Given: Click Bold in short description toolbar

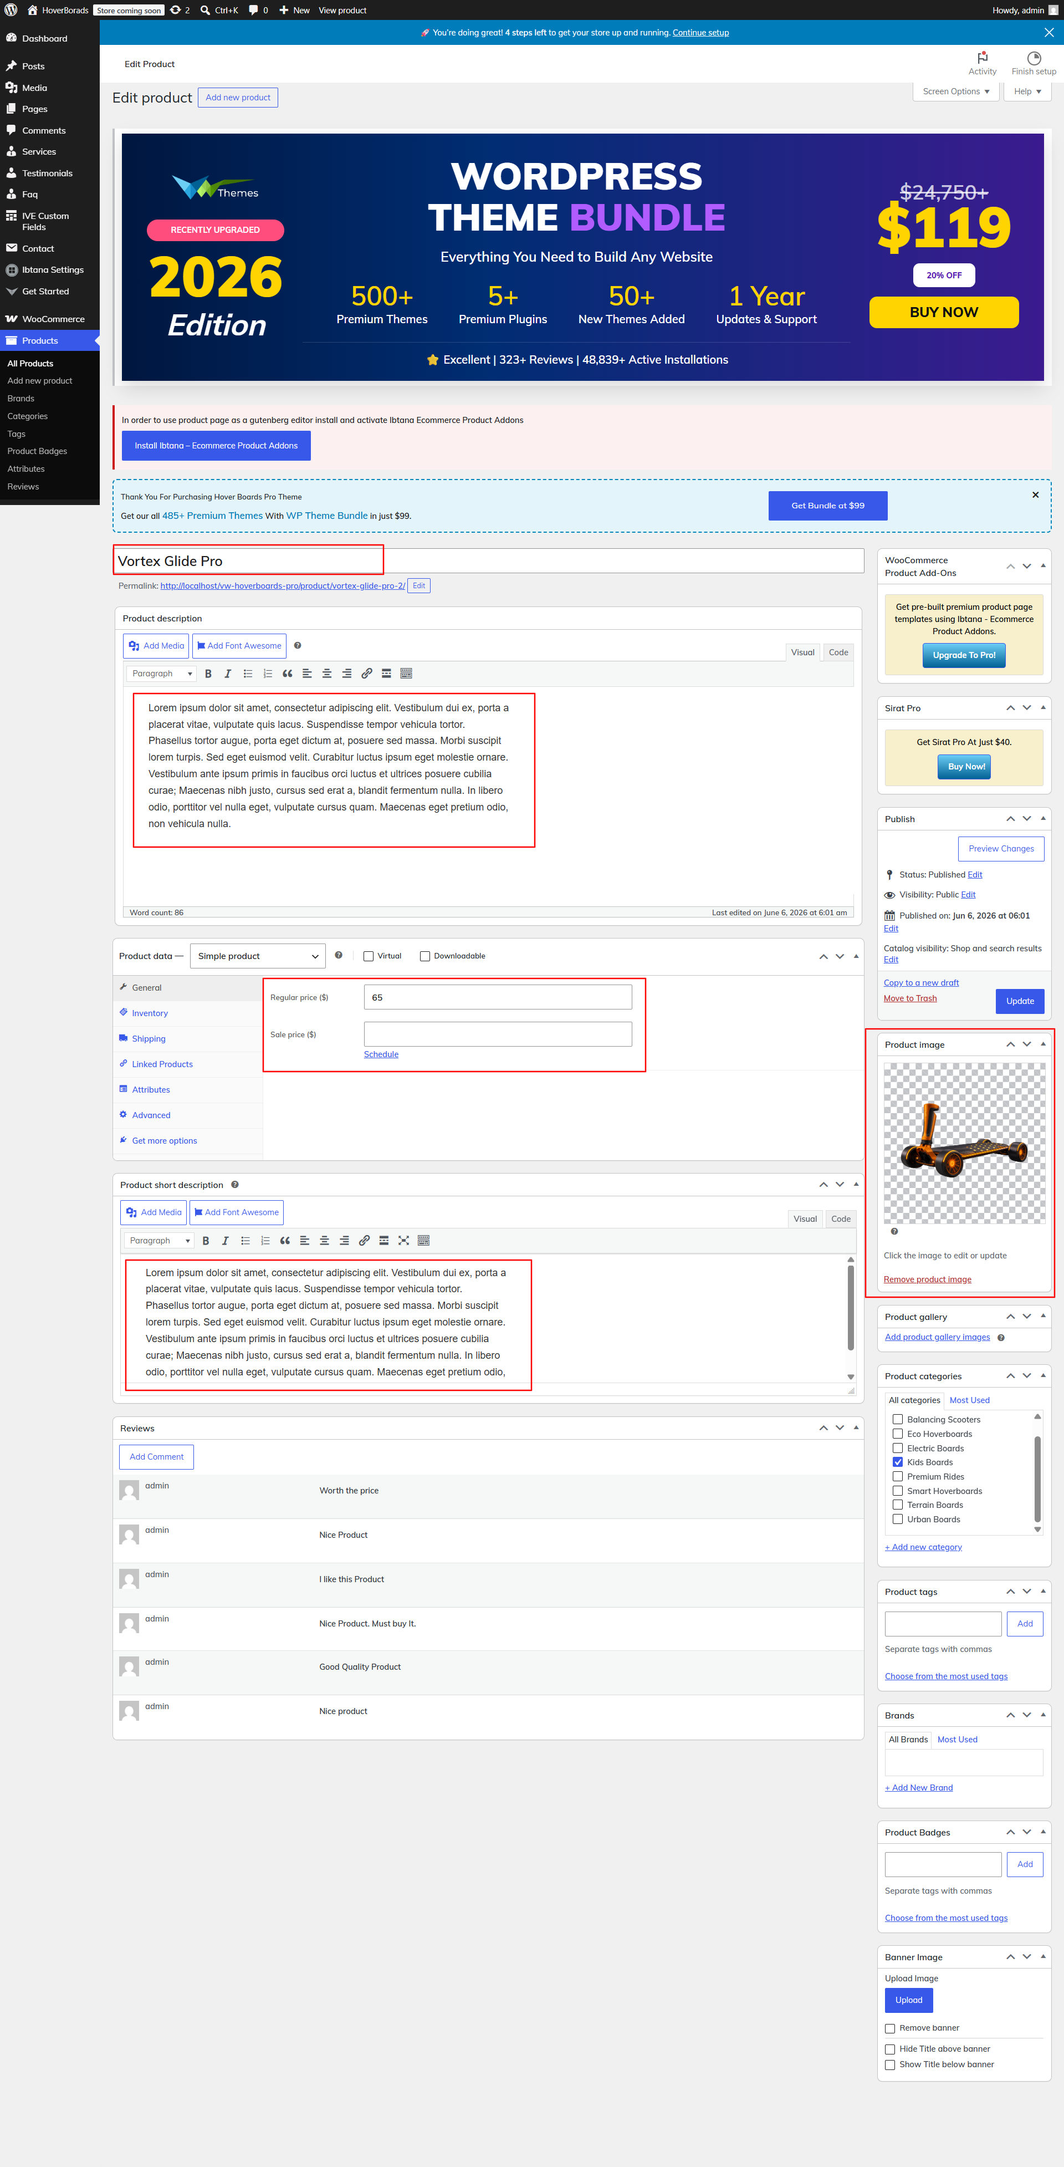Looking at the screenshot, I should point(205,1241).
